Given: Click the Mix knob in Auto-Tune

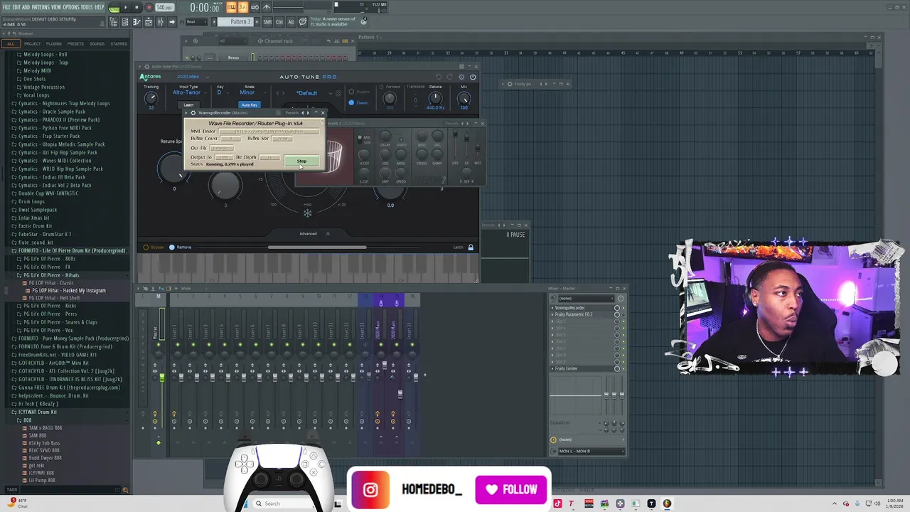Looking at the screenshot, I should 464,97.
